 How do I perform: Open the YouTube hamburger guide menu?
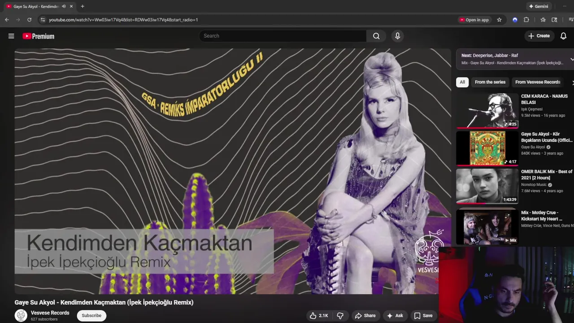pyautogui.click(x=11, y=36)
